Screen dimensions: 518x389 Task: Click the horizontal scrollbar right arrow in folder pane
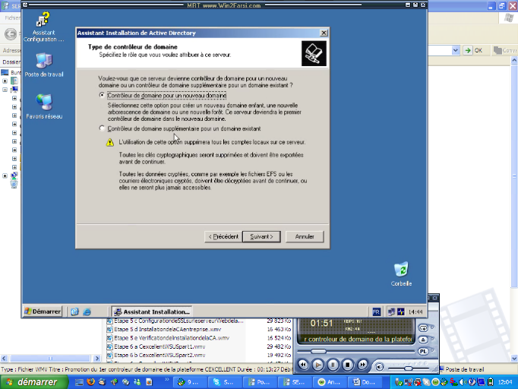pyautogui.click(x=96, y=359)
